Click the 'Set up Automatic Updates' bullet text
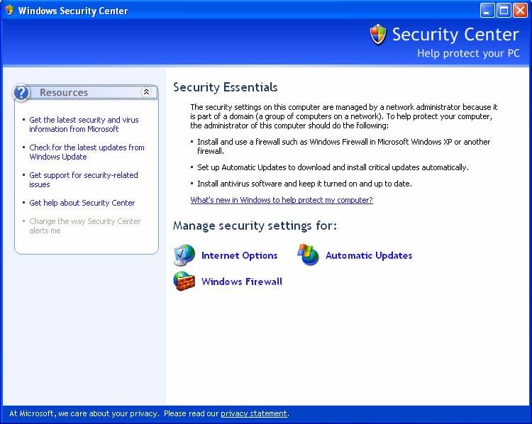The image size is (532, 424). tap(333, 167)
